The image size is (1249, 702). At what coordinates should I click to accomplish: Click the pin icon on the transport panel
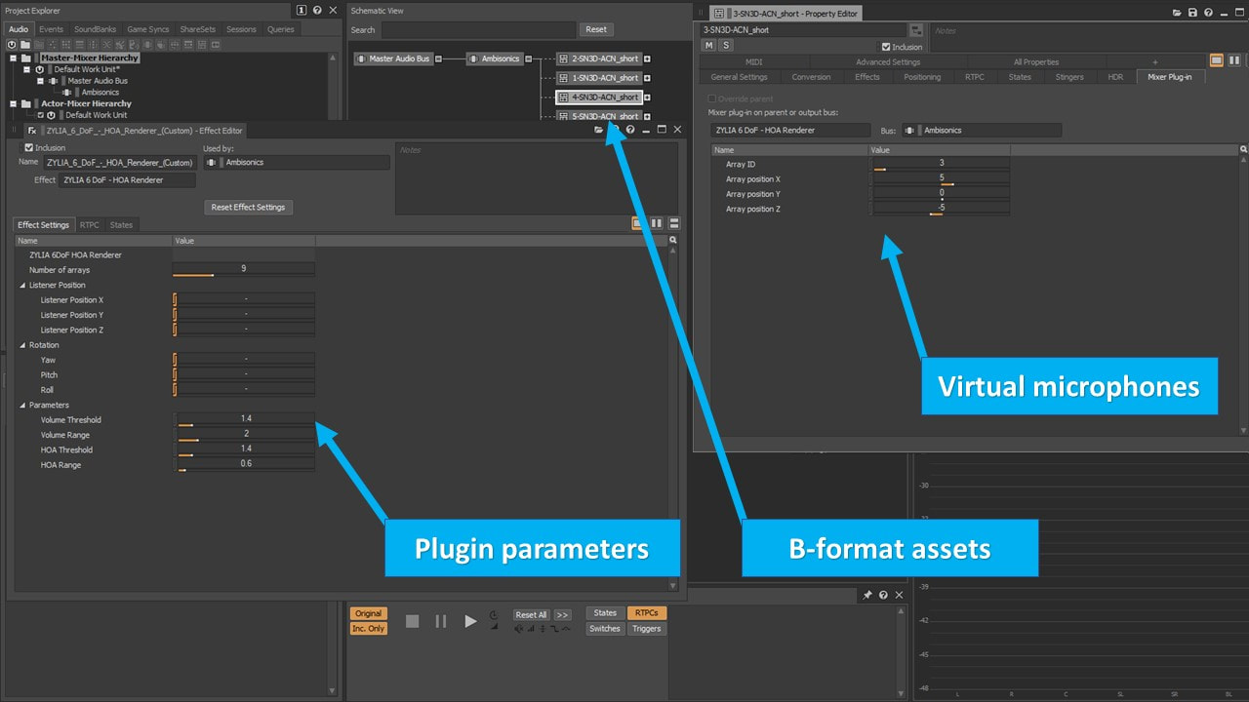click(x=867, y=595)
